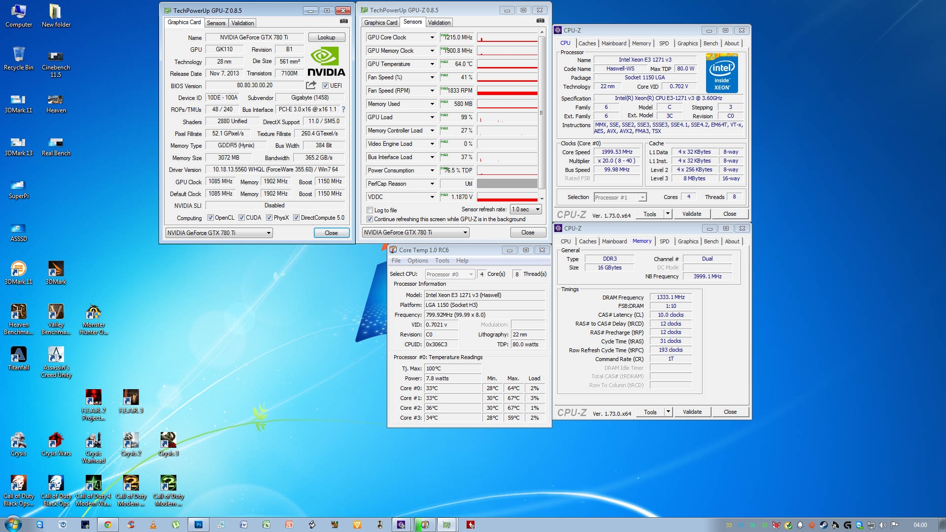This screenshot has width=946, height=532.
Task: Open Core Temp Select CPU dropdown
Action: [x=450, y=274]
